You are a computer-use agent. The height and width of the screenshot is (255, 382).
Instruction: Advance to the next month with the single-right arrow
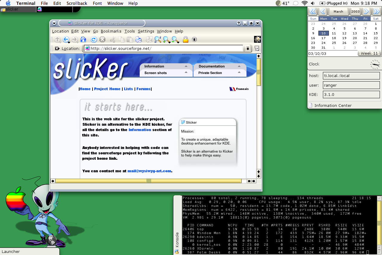(366, 12)
